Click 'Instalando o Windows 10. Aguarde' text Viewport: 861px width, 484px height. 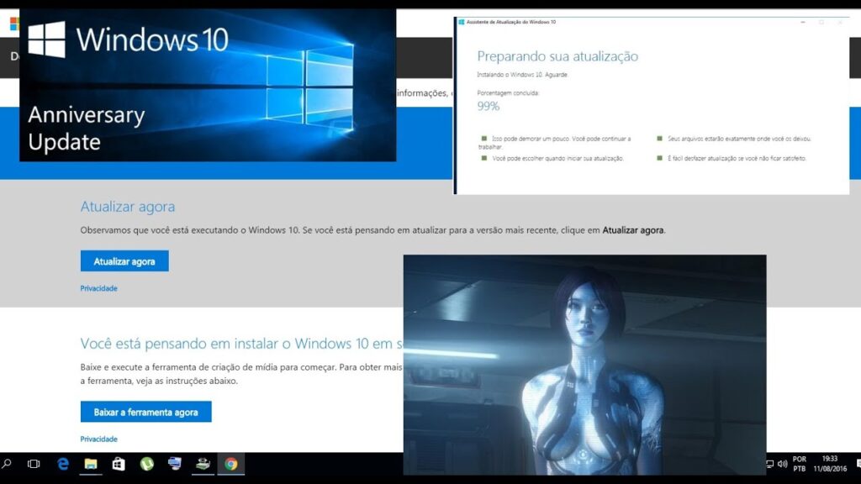click(522, 75)
